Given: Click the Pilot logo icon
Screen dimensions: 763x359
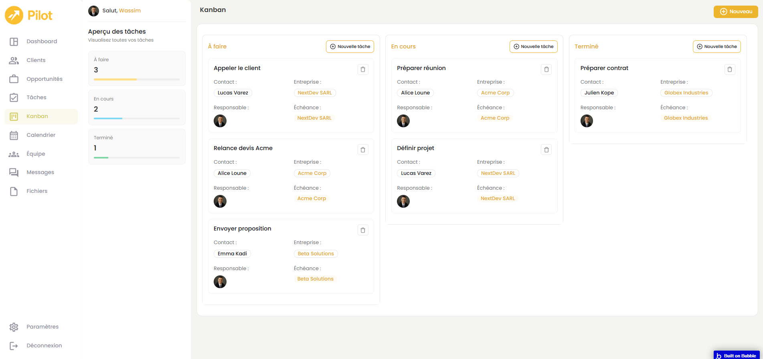Looking at the screenshot, I should [x=14, y=16].
